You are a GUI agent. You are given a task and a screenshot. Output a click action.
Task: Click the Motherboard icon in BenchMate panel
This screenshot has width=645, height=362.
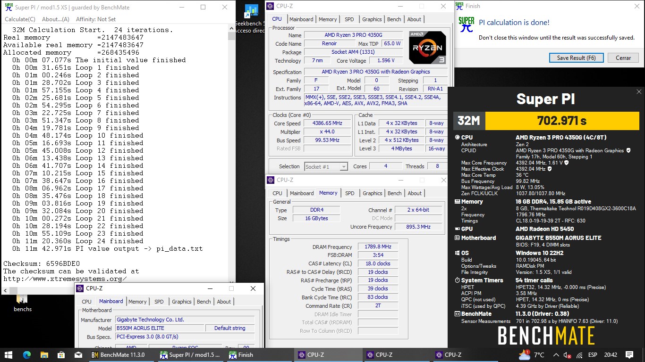[x=457, y=238]
